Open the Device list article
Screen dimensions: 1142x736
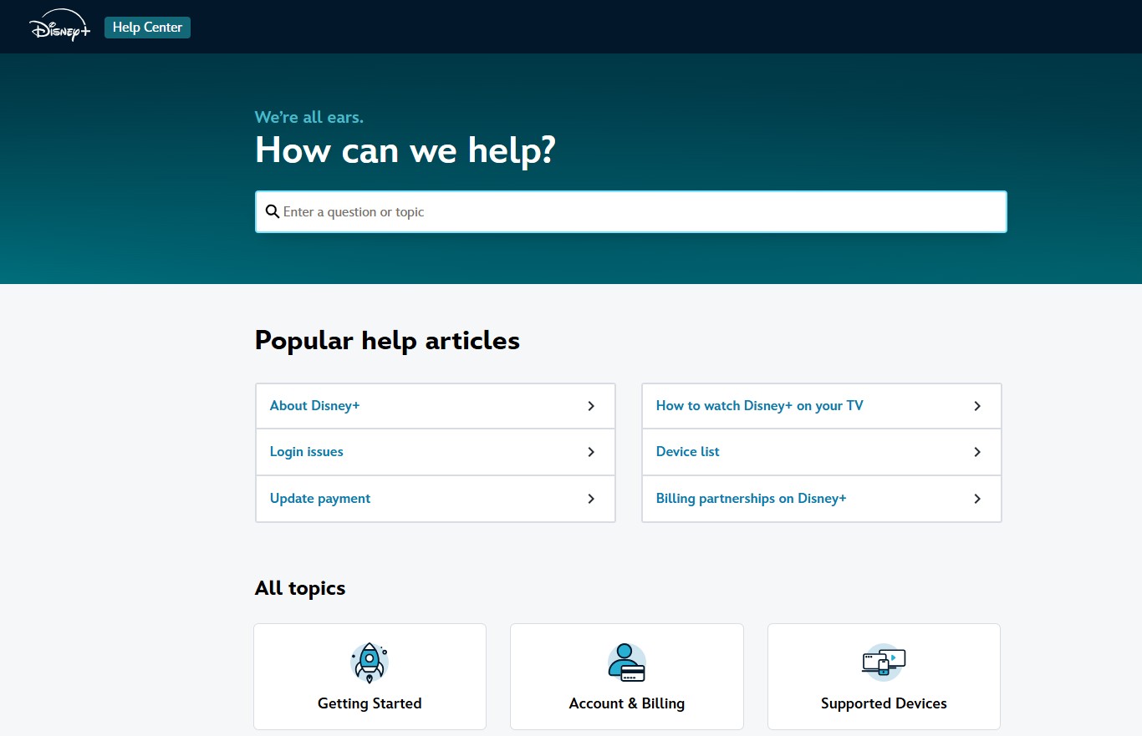822,452
